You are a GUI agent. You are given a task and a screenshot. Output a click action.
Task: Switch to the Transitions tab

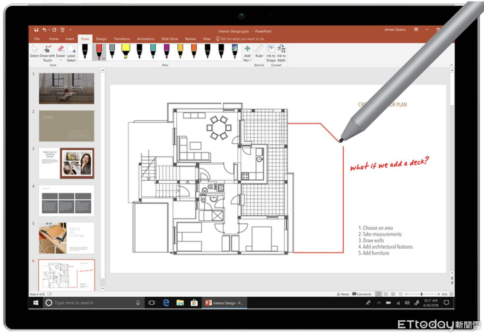[122, 39]
